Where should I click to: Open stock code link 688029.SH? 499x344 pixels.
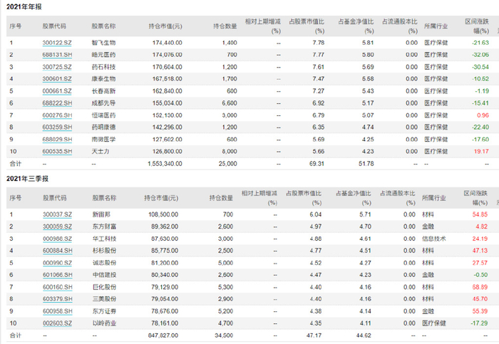click(x=57, y=140)
